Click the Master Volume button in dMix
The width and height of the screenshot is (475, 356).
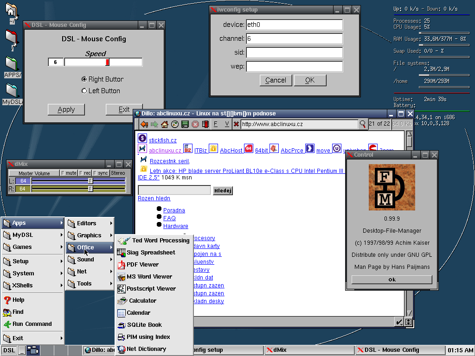click(x=34, y=173)
